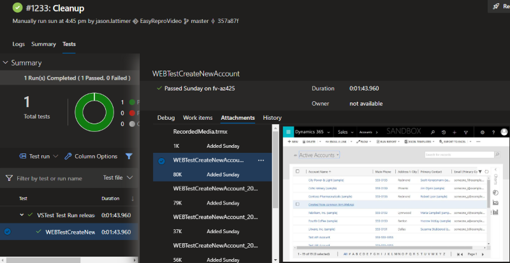Click the magnifier search icon in Dynamics top bar
Viewport: 510px width, 263px height.
tap(433, 132)
